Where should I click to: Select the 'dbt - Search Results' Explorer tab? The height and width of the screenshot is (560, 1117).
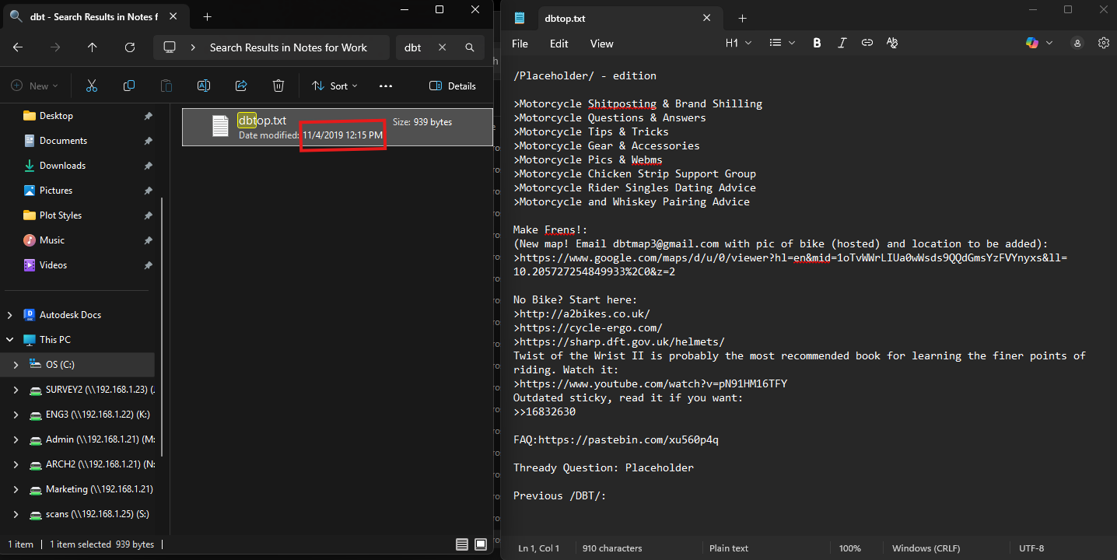(95, 16)
